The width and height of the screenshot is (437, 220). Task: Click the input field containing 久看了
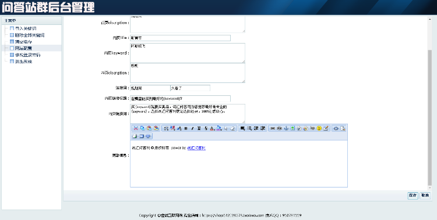[x=190, y=88]
